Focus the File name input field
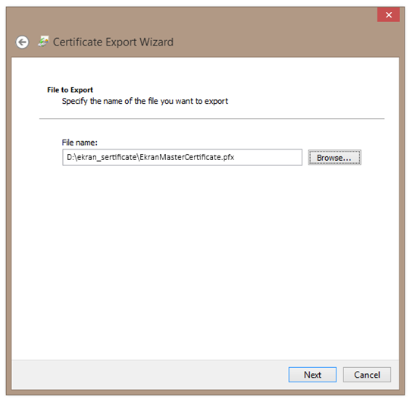 (x=182, y=157)
